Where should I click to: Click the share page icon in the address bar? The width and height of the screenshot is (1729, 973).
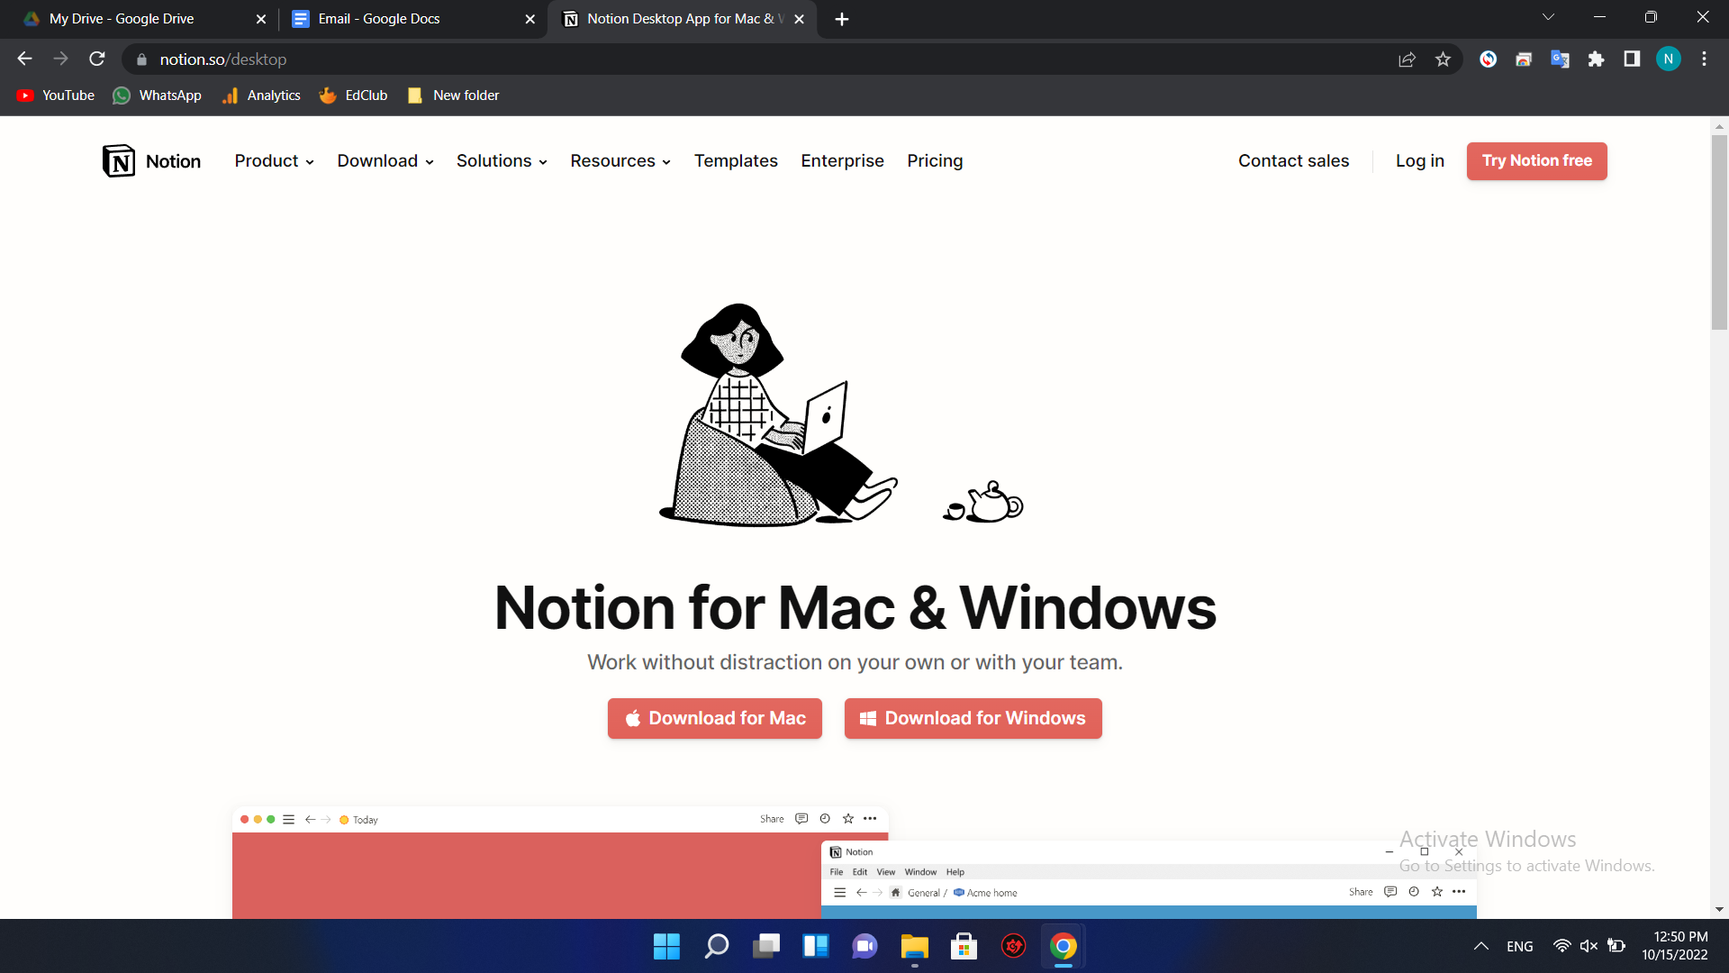[1407, 59]
